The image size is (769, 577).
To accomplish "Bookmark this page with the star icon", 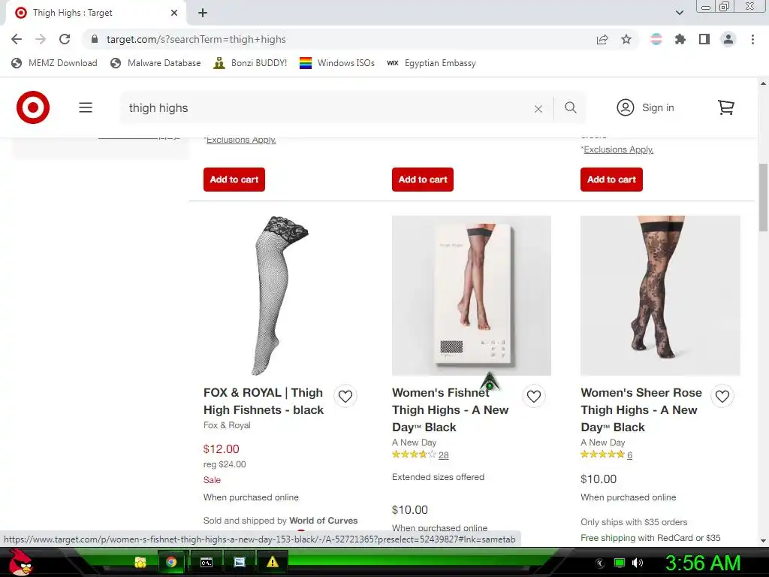I will 626,39.
